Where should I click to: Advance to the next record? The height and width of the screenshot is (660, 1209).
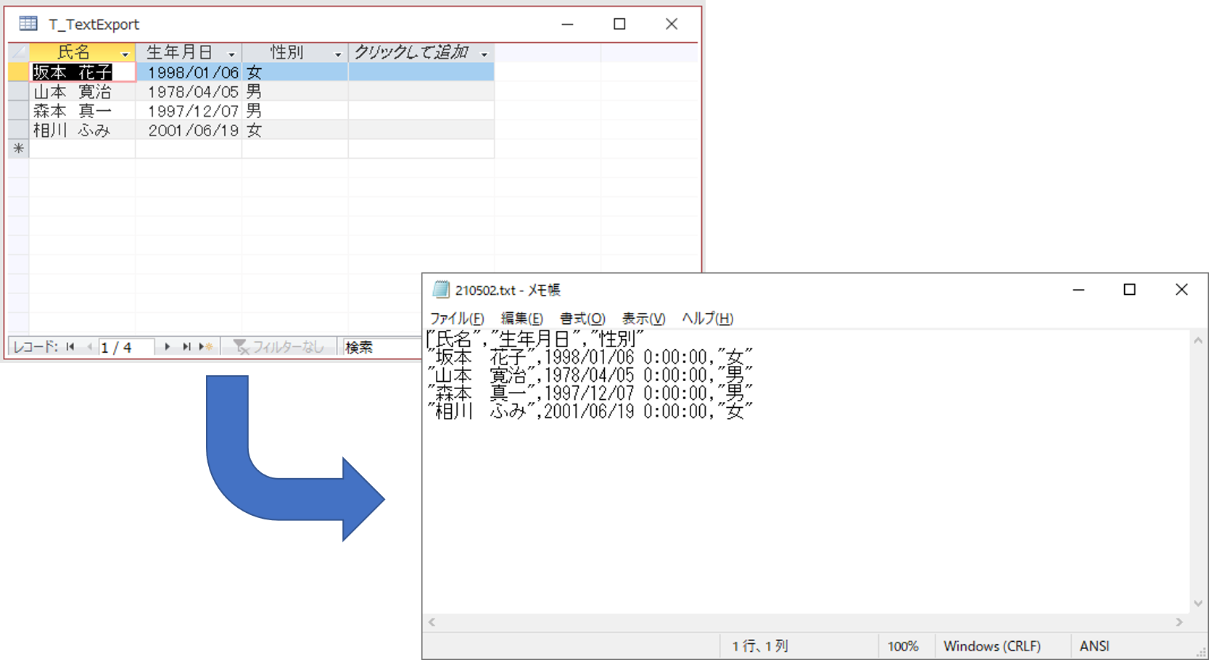[x=166, y=346]
